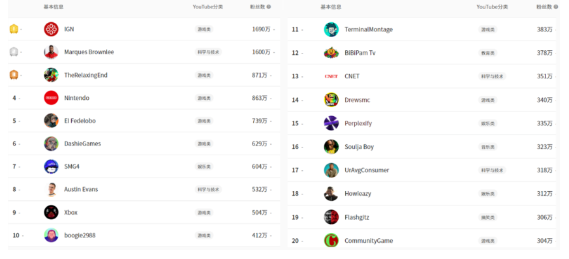This screenshot has height=259, width=569.
Task: Click the CNET logo icon
Action: click(331, 76)
